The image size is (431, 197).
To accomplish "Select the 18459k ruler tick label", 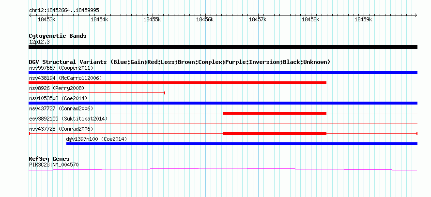I will 363,19.
